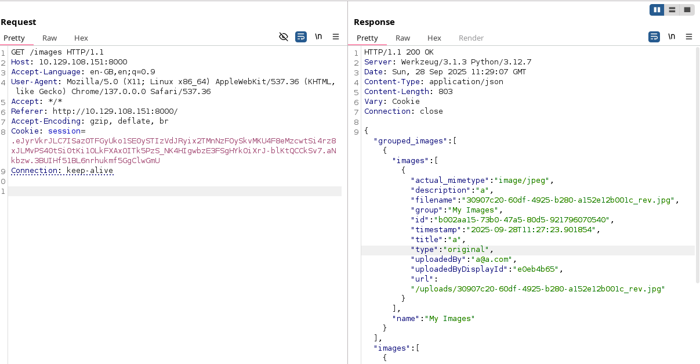This screenshot has height=364, width=700.
Task: Open the Raw tab in Request panel
Action: pos(49,38)
